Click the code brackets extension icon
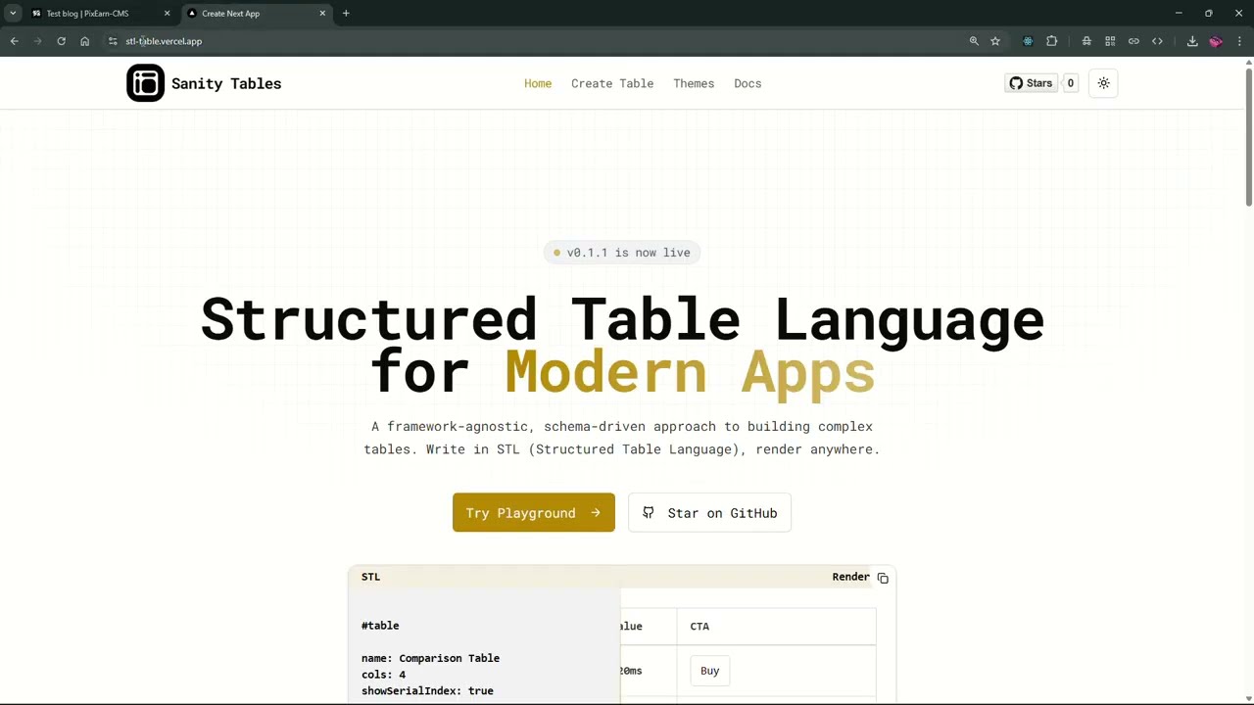The height and width of the screenshot is (705, 1254). 1157,41
